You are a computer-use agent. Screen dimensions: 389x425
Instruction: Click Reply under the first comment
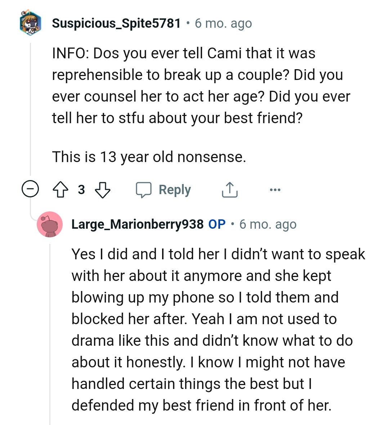175,190
